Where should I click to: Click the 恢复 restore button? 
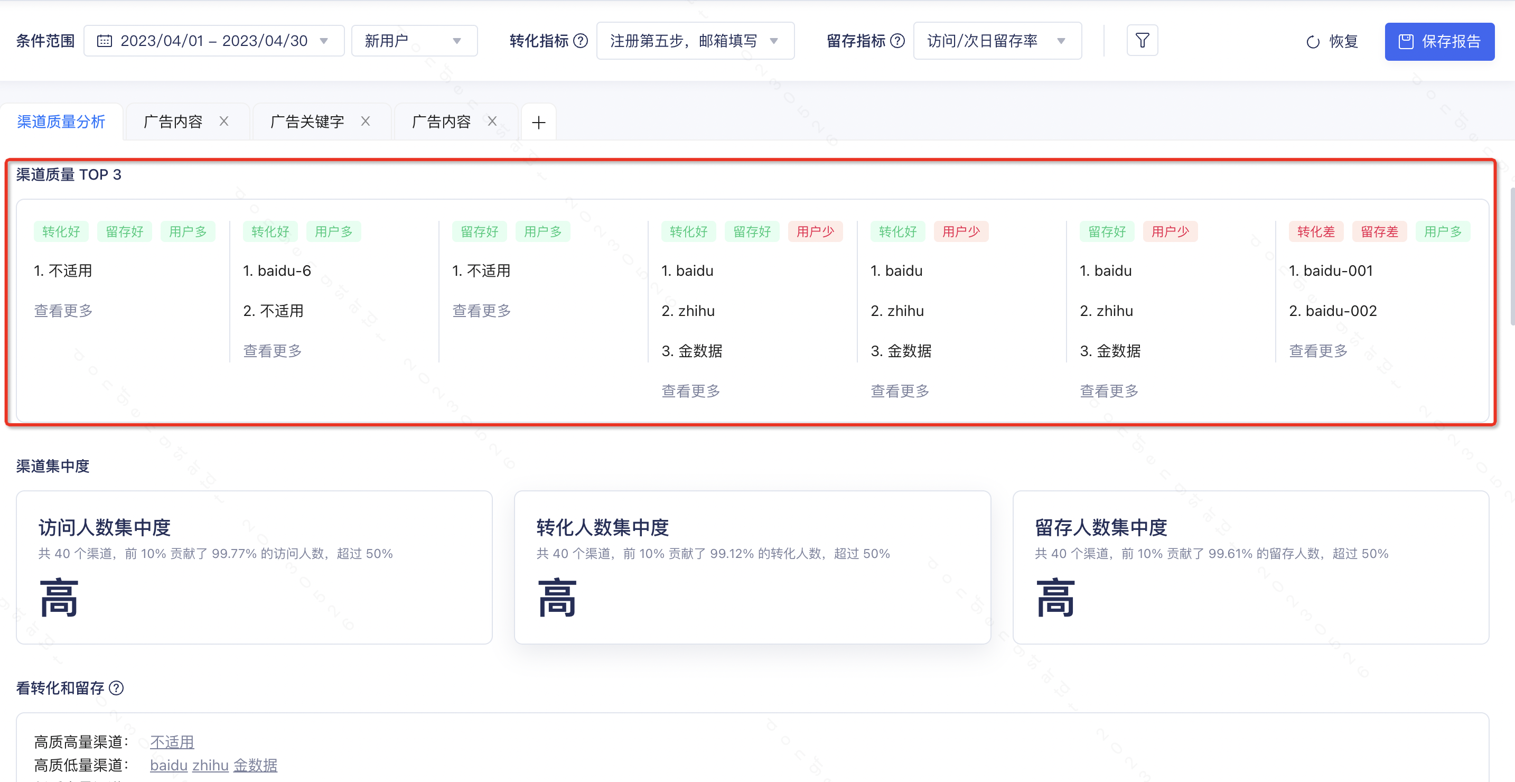pos(1332,41)
